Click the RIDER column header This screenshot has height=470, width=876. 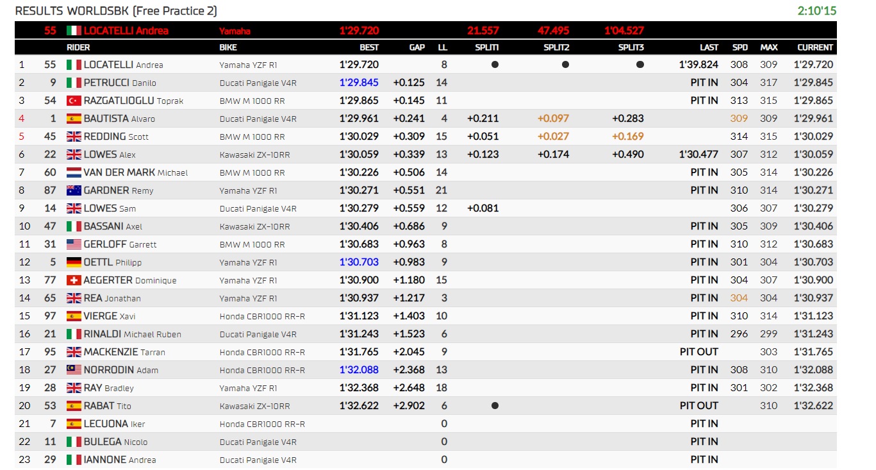pos(78,47)
